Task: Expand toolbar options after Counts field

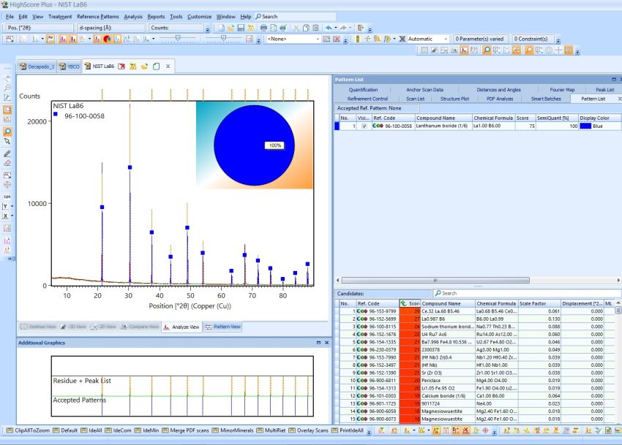Action: [208, 30]
